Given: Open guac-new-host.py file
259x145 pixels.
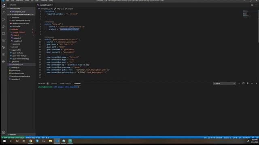Looking at the screenshot, I should click(x=19, y=56).
